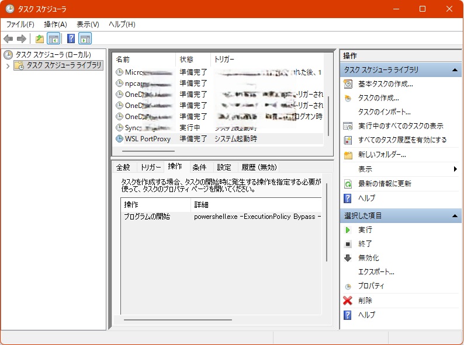
Task: Click the task list vertical scrollbar
Action: click(328, 117)
